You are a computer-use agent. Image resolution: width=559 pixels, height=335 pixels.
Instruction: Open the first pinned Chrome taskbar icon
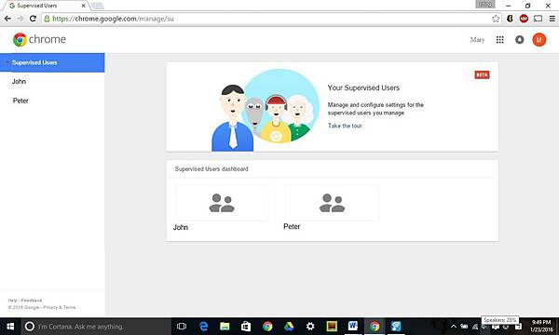click(x=267, y=327)
